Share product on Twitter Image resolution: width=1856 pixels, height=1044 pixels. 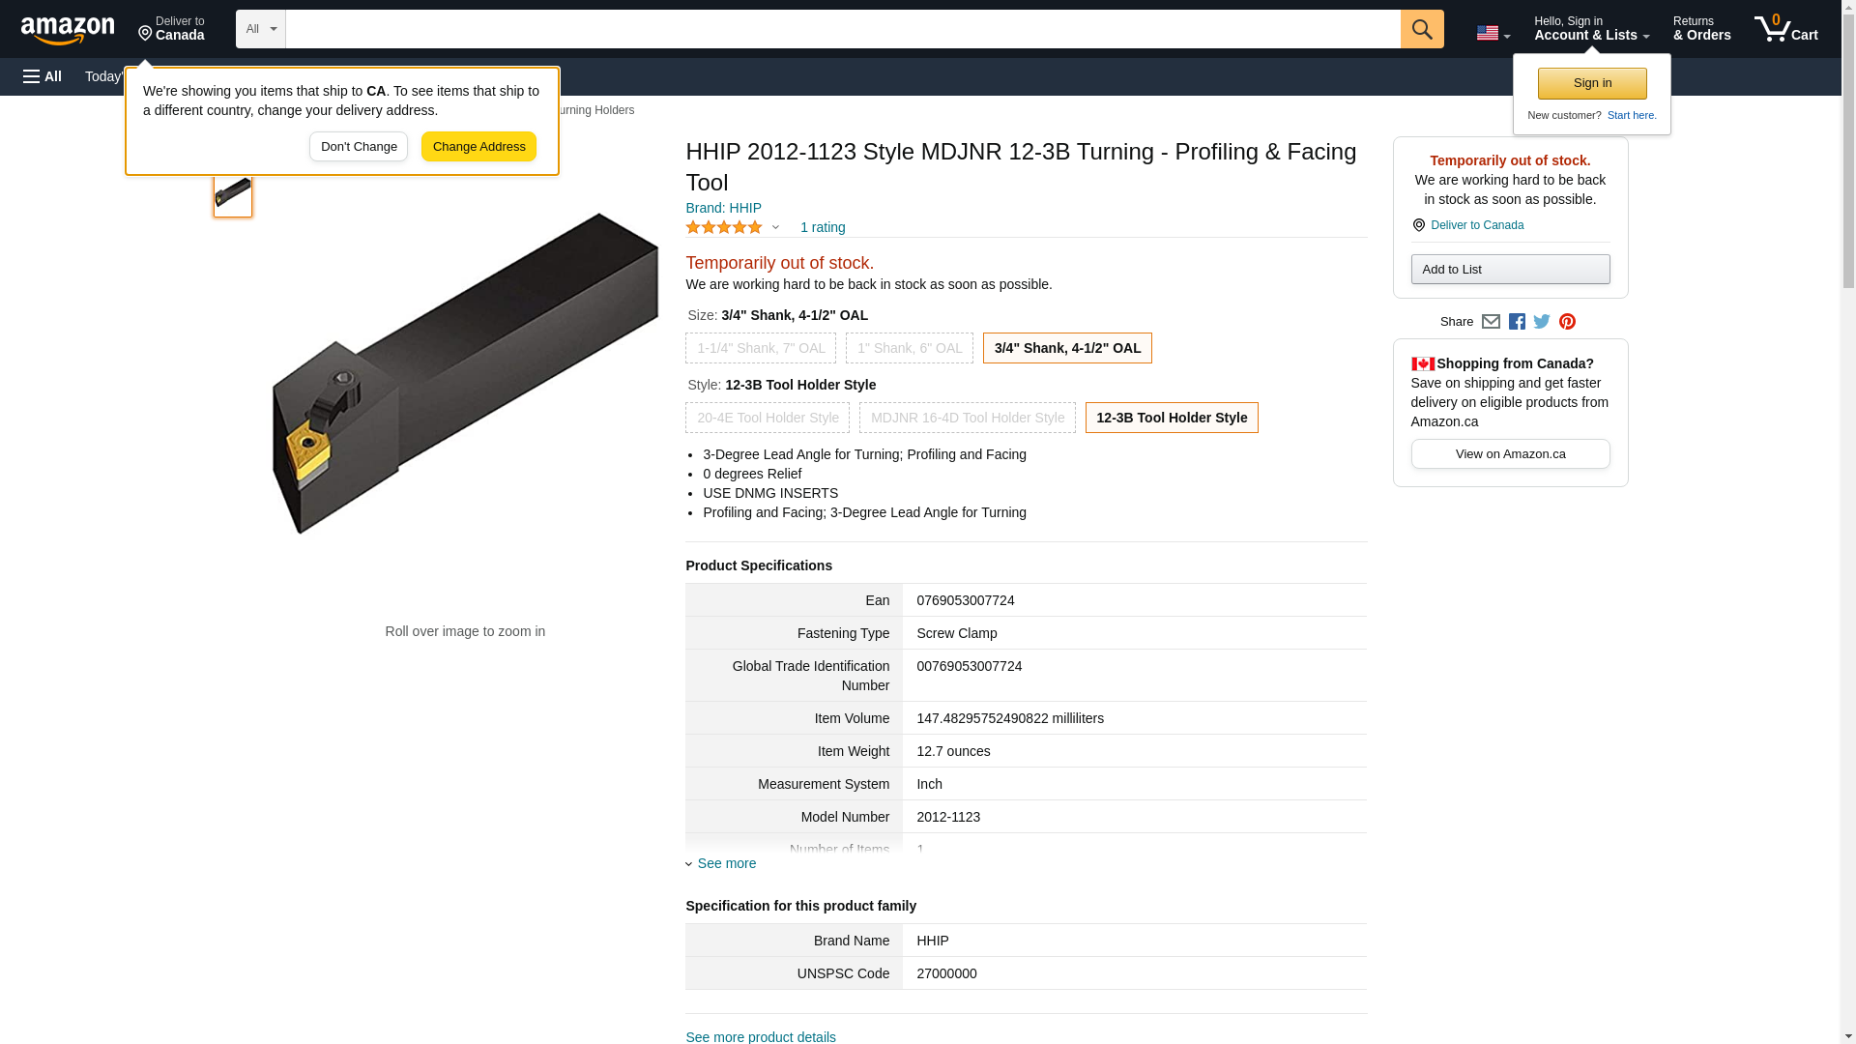point(1542,322)
